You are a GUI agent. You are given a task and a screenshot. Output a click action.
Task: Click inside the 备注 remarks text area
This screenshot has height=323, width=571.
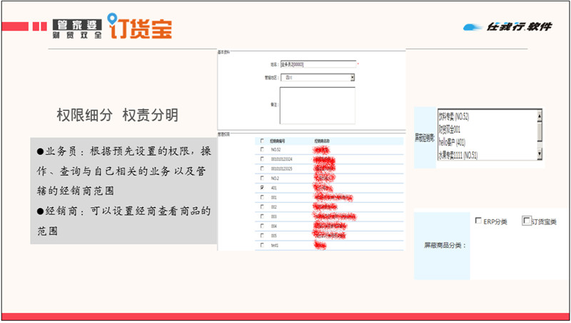tap(317, 101)
